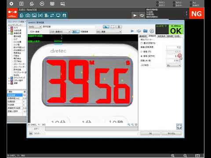Switch to the first region settings tab
This screenshot has height=158, width=211.
[143, 36]
